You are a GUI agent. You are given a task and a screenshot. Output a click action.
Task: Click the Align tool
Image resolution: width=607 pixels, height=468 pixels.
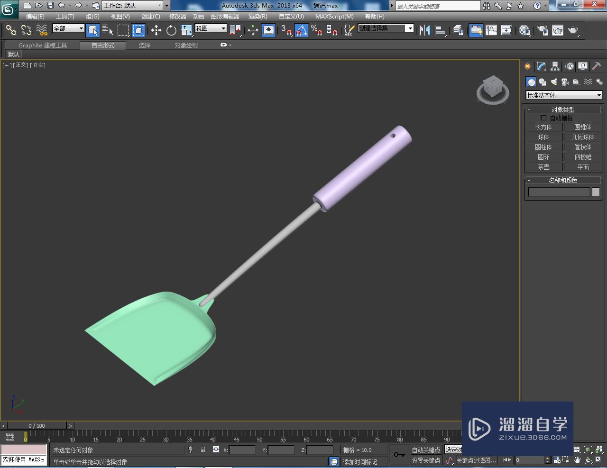(441, 30)
